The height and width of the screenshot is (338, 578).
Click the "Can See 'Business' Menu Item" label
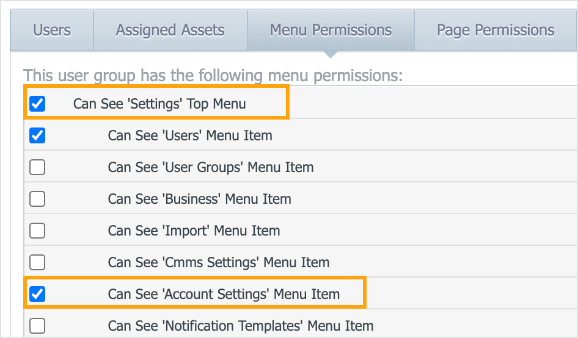tap(199, 199)
